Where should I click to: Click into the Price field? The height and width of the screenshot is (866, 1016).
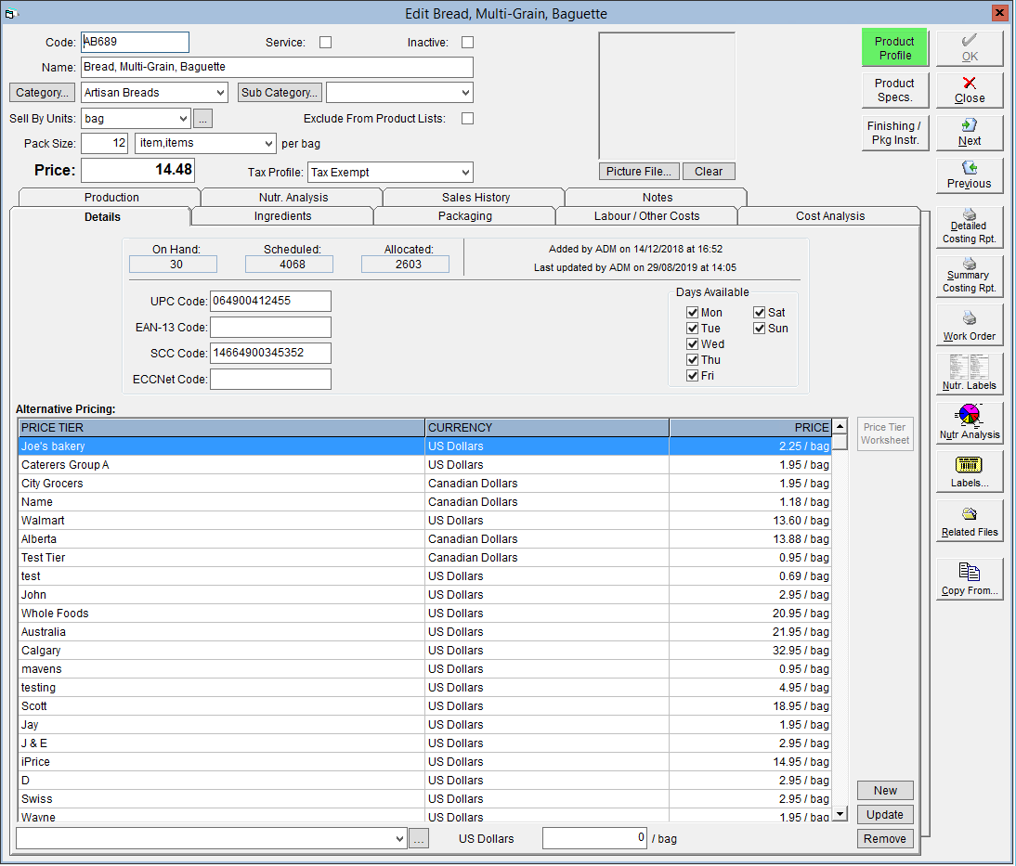click(x=137, y=171)
